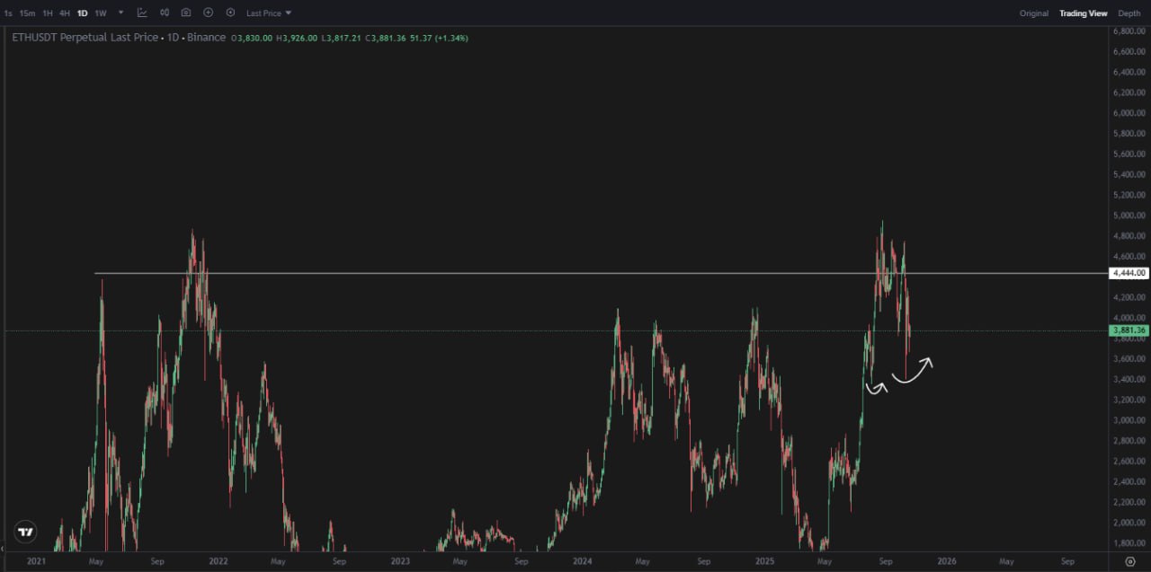This screenshot has width=1151, height=572.
Task: Click the 4,444.00 horizontal line price label
Action: [x=1129, y=273]
